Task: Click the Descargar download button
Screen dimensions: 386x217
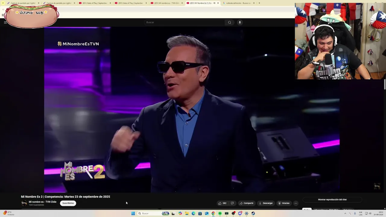Action: click(266, 203)
